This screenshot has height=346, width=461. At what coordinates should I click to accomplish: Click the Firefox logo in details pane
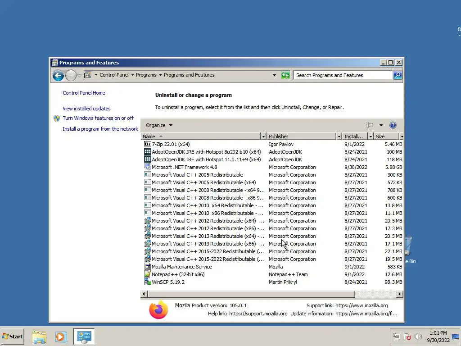(158, 310)
